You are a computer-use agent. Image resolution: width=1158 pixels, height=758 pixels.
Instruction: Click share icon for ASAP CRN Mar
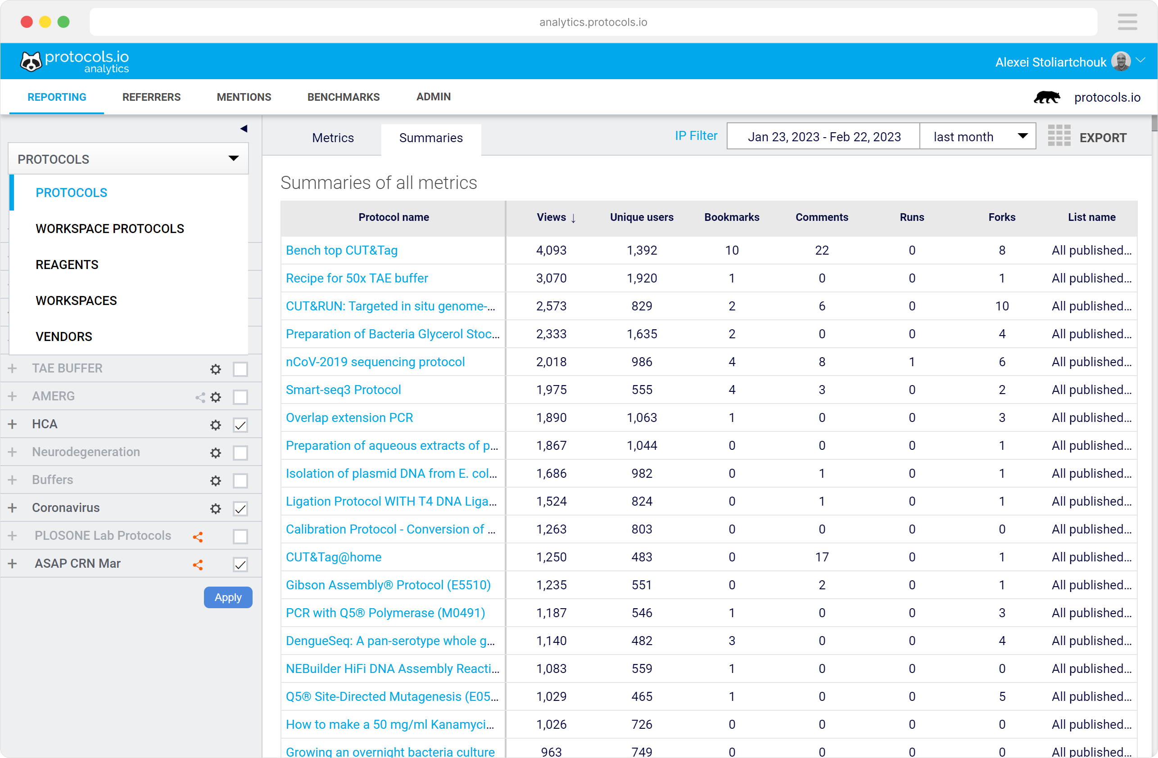click(x=198, y=565)
